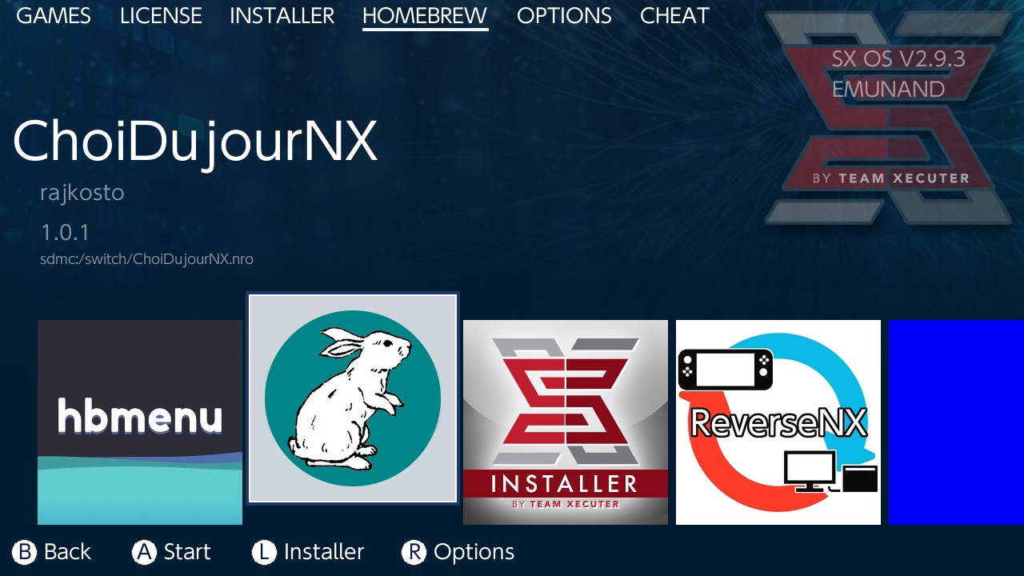The image size is (1024, 576).
Task: Click the SX OS V2.9.3 text
Action: 898,58
